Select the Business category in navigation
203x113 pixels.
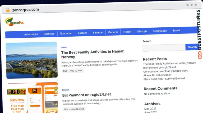(49, 34)
